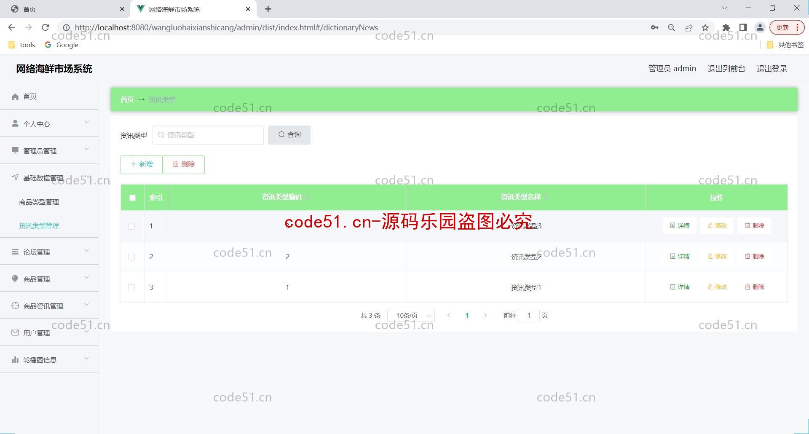The image size is (809, 434).
Task: Sort by 资讯类型名称 column arrows
Action: 546,197
